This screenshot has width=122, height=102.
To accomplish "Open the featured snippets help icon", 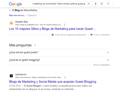I will coord(53,35).
